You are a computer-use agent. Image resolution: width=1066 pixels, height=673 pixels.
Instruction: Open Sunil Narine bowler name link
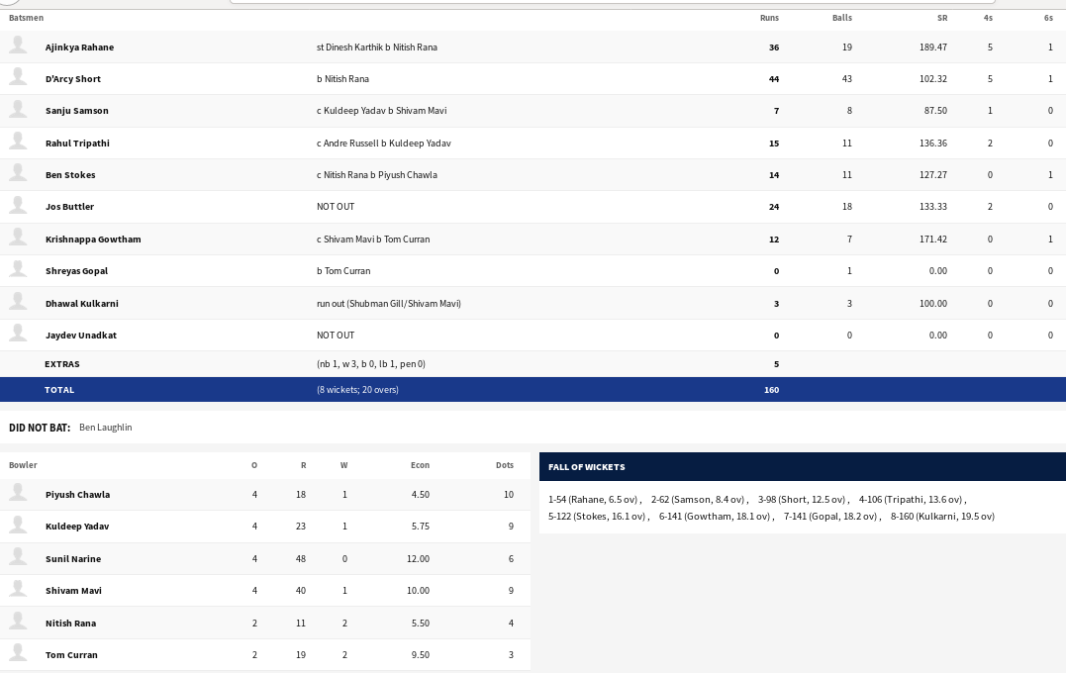pyautogui.click(x=72, y=559)
